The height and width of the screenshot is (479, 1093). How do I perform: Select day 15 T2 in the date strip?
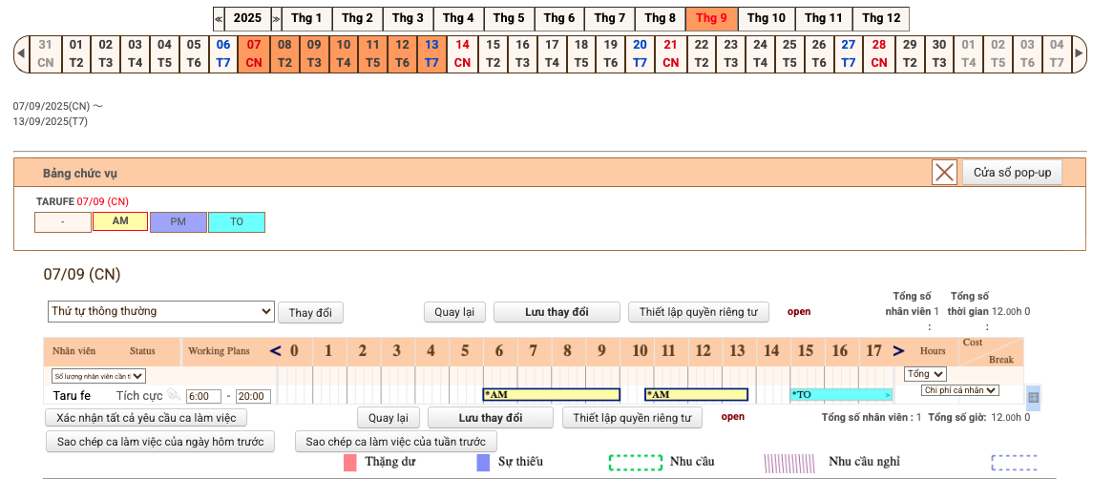[x=493, y=53]
